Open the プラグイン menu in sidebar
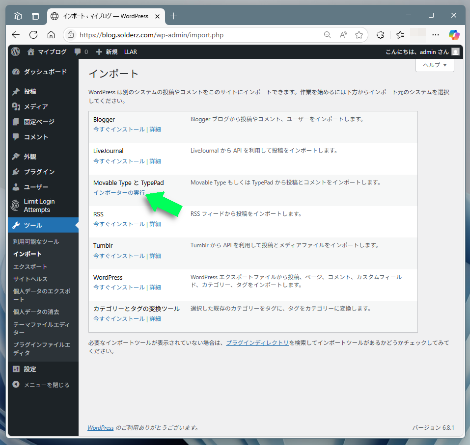The height and width of the screenshot is (445, 470). [x=39, y=172]
